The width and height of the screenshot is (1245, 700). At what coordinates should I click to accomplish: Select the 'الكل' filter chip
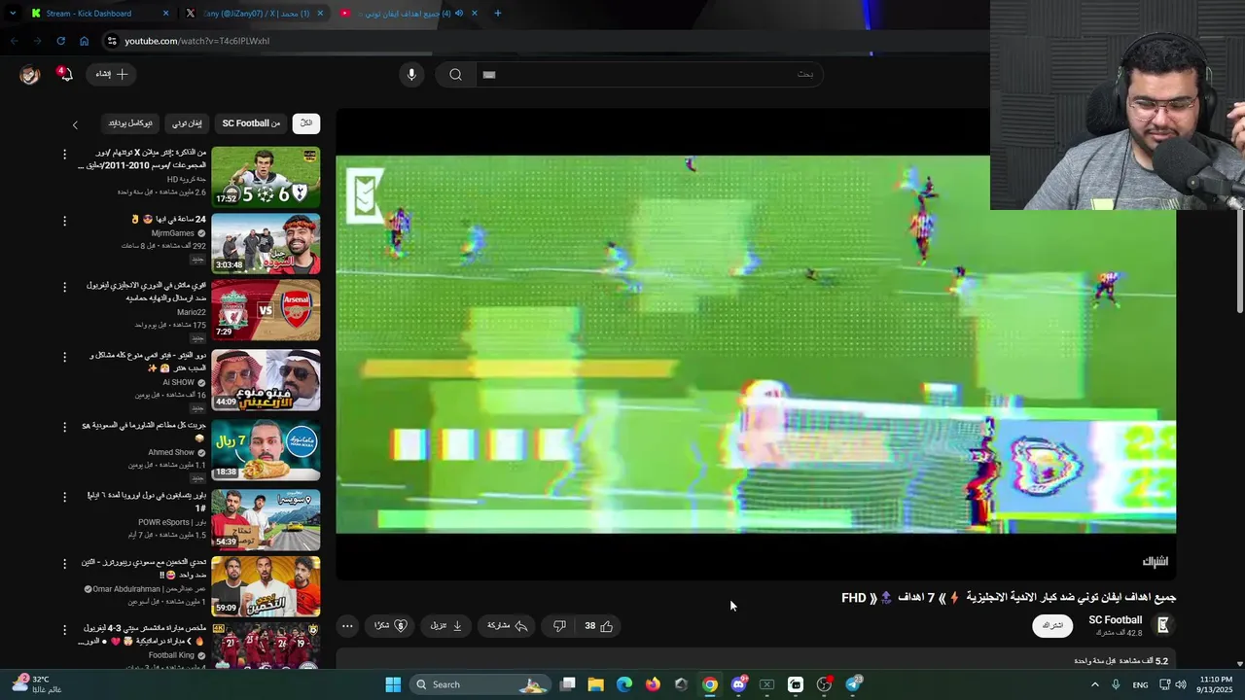coord(305,123)
